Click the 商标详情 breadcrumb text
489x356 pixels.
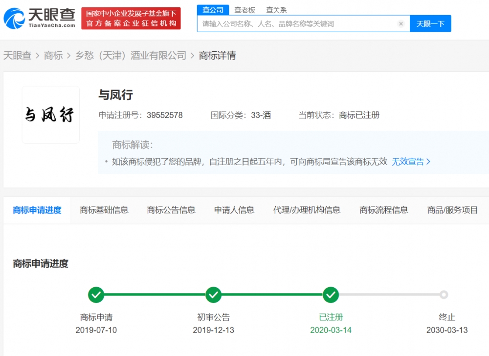pyautogui.click(x=218, y=56)
